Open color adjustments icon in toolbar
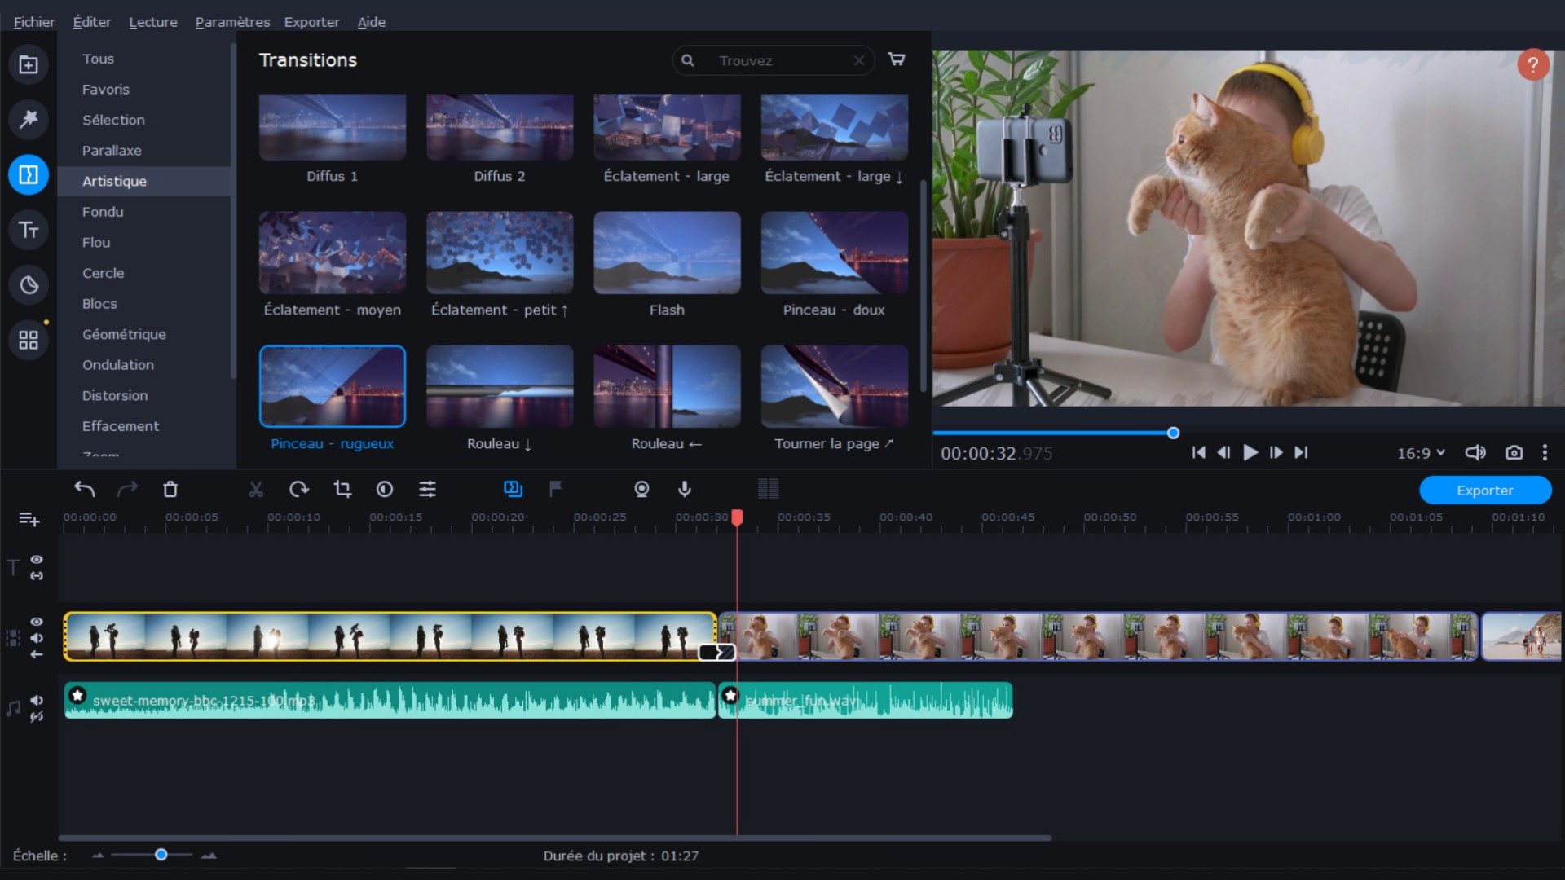The image size is (1565, 880). (x=385, y=489)
